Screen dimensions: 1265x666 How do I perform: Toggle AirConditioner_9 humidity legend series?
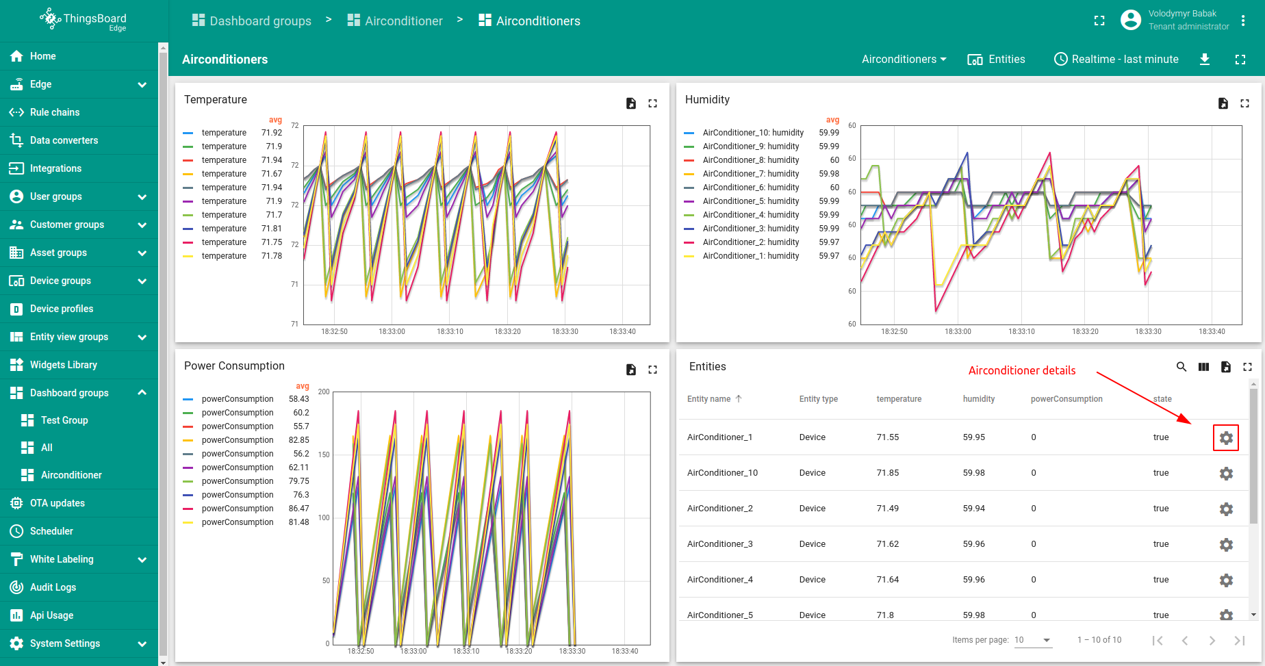click(x=751, y=146)
